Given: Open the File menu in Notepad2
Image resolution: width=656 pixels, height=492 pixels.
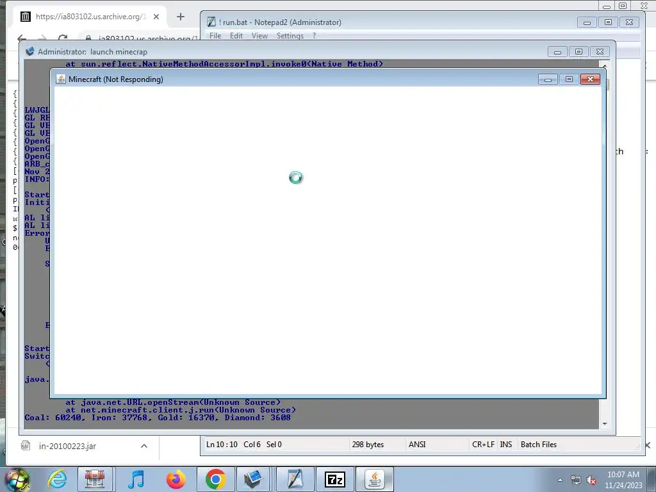Looking at the screenshot, I should point(215,36).
